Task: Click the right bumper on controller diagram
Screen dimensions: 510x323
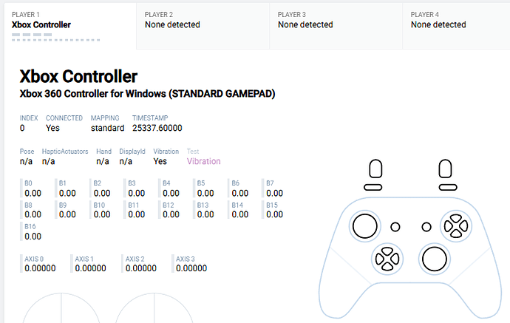Action: (448, 187)
